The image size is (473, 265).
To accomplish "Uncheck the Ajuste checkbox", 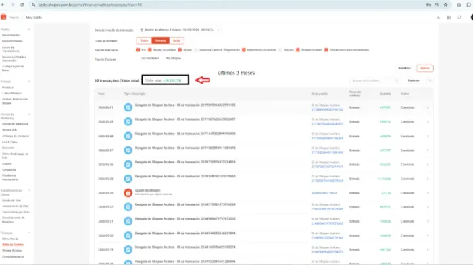I will [180, 50].
